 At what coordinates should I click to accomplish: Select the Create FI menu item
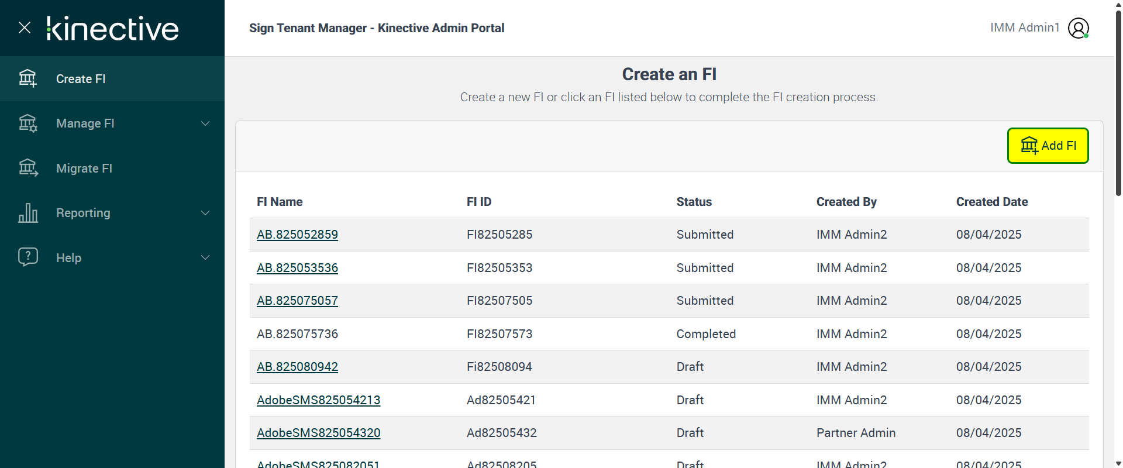(x=81, y=79)
